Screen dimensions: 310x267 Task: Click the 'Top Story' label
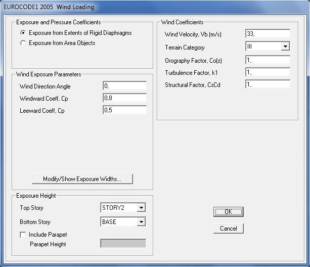pos(31,208)
